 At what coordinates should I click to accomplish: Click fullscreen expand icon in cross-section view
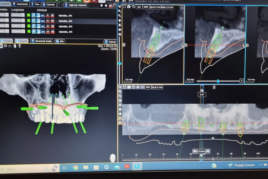tap(124, 7)
